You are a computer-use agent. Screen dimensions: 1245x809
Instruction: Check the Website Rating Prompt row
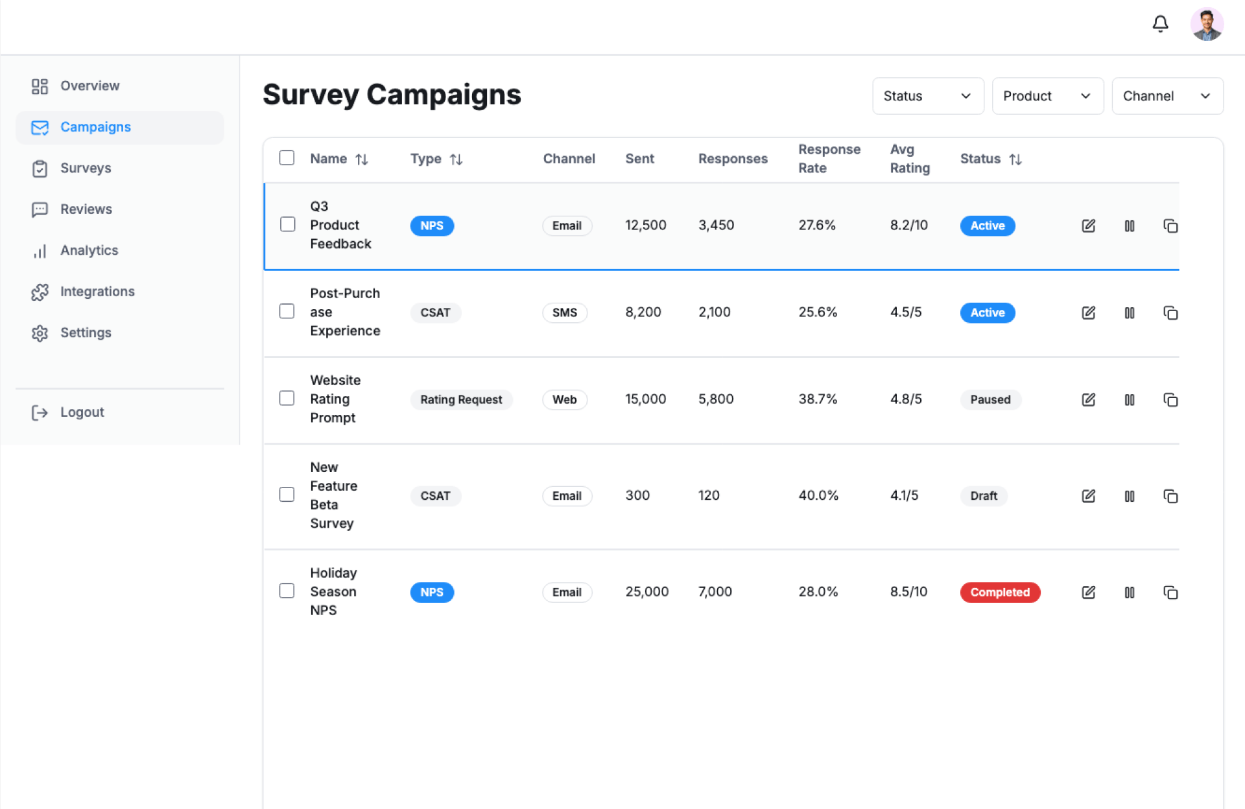point(287,398)
